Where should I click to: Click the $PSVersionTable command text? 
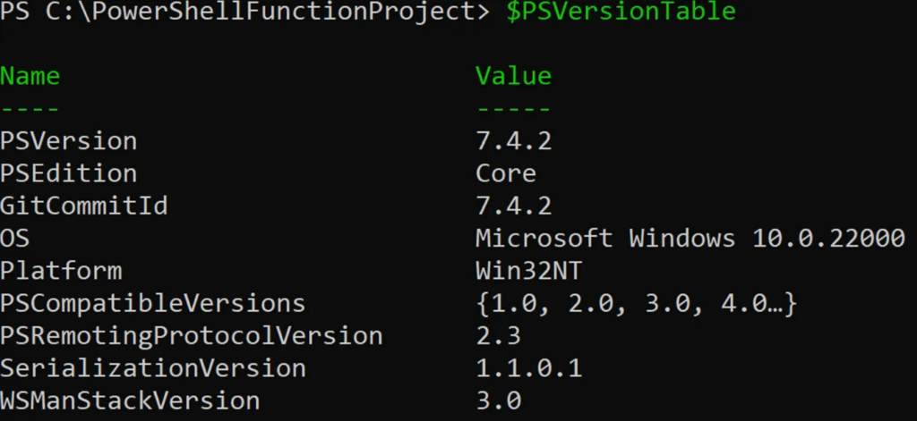click(x=621, y=13)
